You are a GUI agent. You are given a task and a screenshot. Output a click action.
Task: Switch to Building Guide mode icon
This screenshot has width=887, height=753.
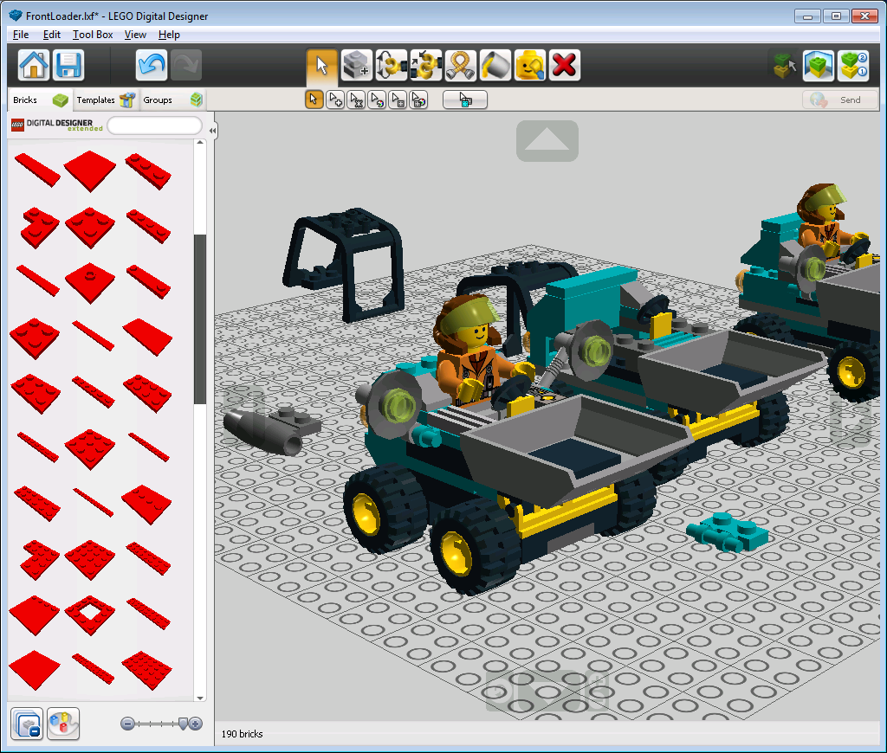(853, 65)
